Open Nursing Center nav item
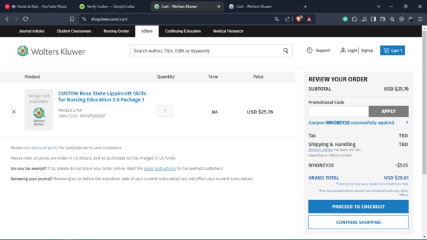The height and width of the screenshot is (240, 427). coord(116,31)
